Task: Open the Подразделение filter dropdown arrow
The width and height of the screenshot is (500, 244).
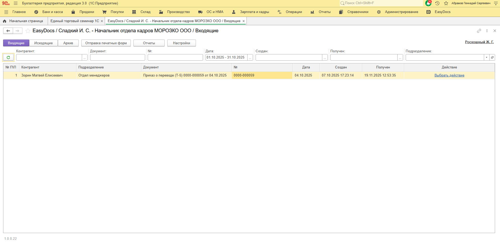Action: pos(486,57)
